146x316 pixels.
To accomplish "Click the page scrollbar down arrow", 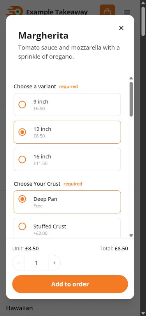I will pos(143,313).
